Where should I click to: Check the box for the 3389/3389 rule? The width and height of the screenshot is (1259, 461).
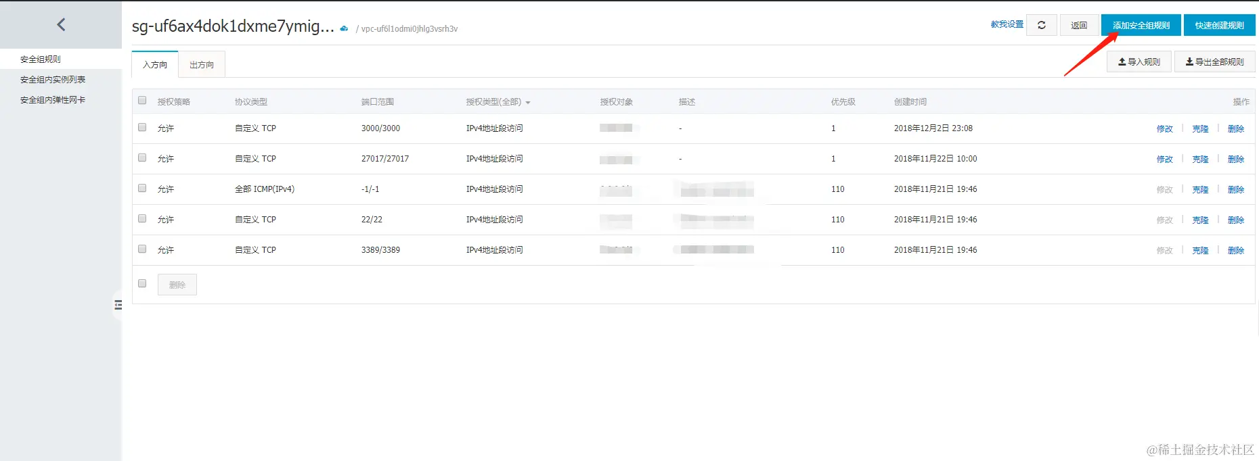coord(142,249)
